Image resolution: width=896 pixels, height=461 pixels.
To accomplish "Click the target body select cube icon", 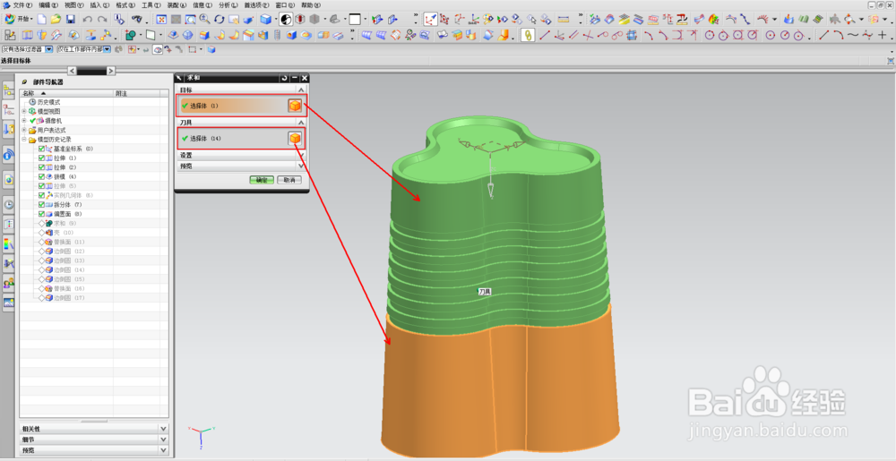I will (x=295, y=106).
